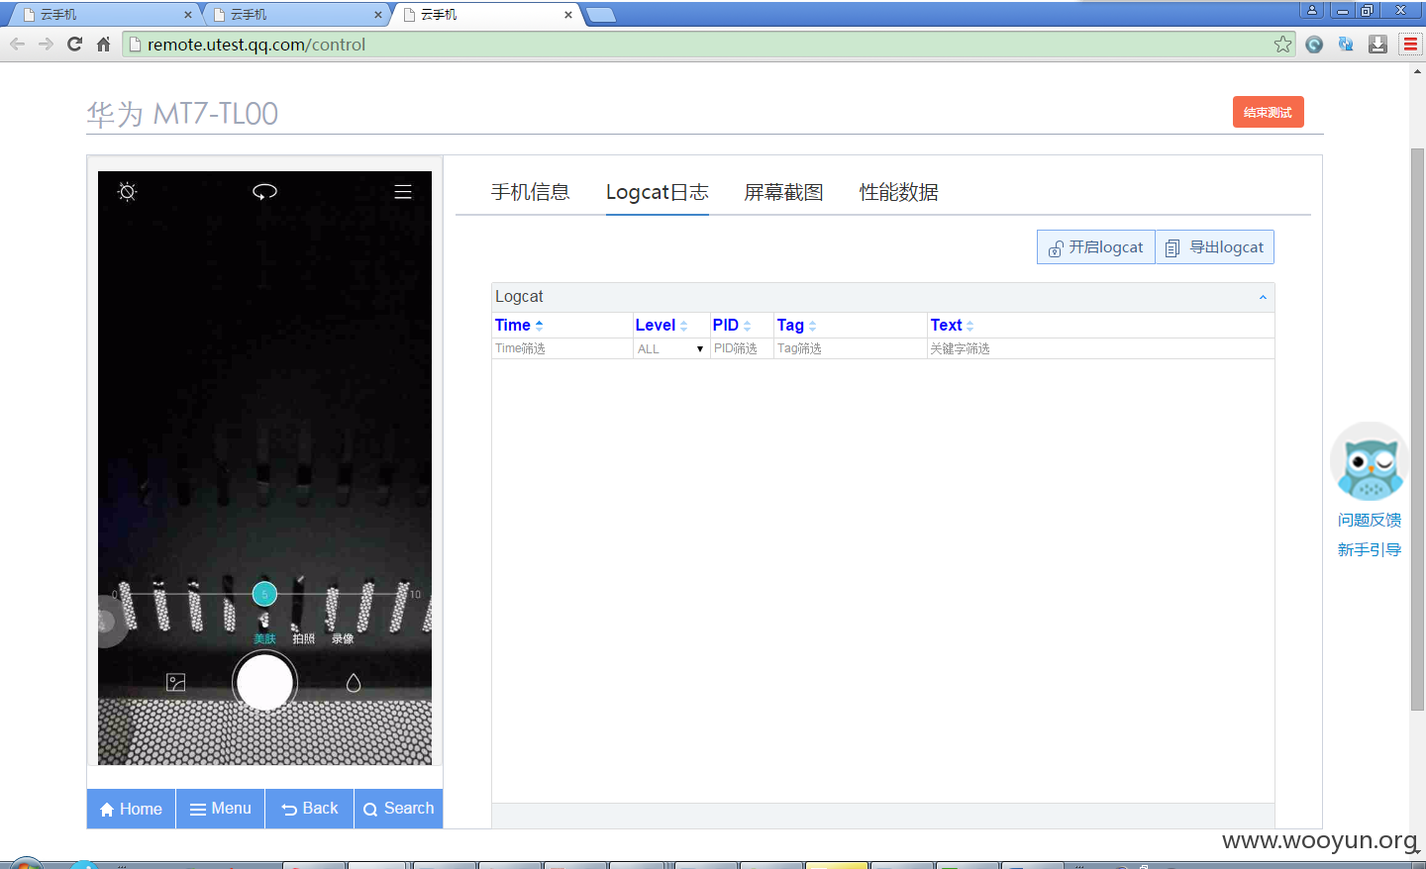
Task: Sort logcat by PID column
Action: click(732, 325)
